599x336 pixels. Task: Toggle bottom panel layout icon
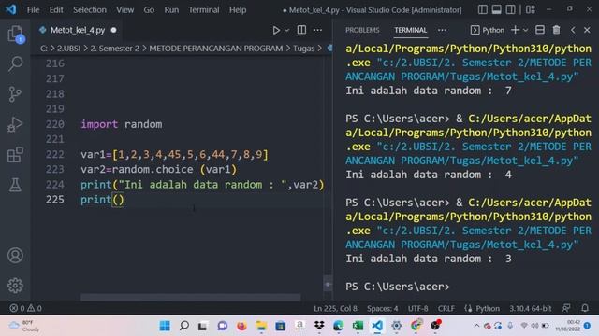tap(496, 9)
